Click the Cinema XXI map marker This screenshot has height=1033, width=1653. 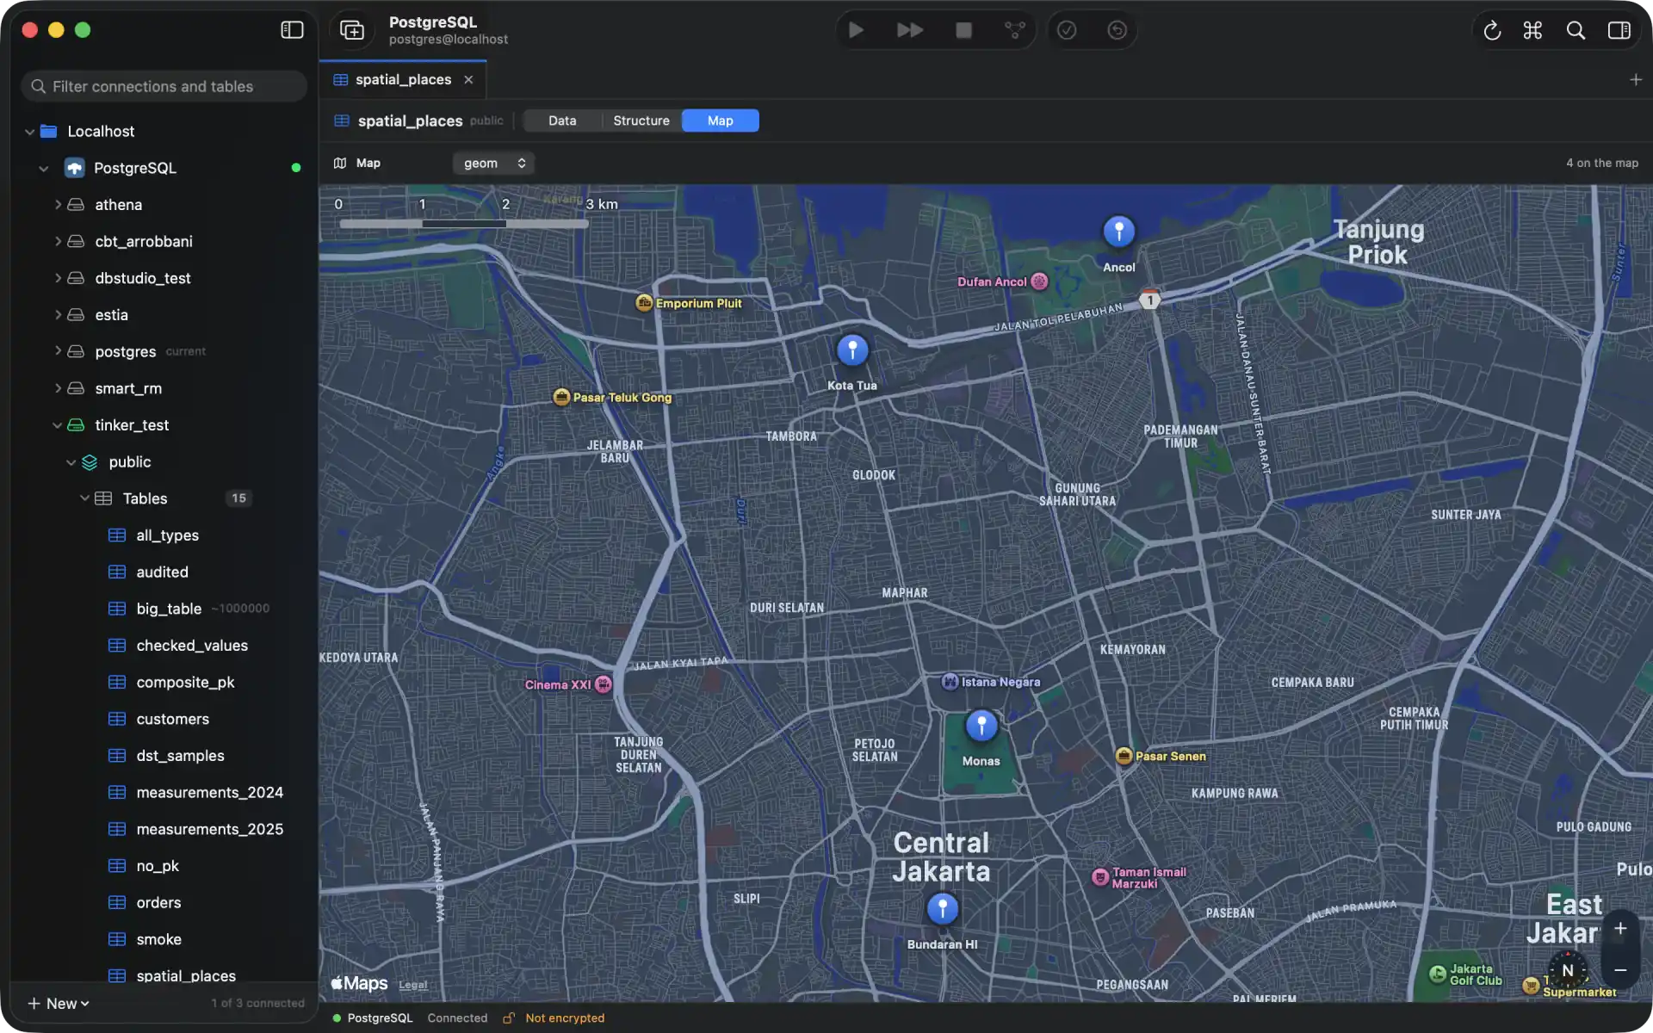click(604, 684)
